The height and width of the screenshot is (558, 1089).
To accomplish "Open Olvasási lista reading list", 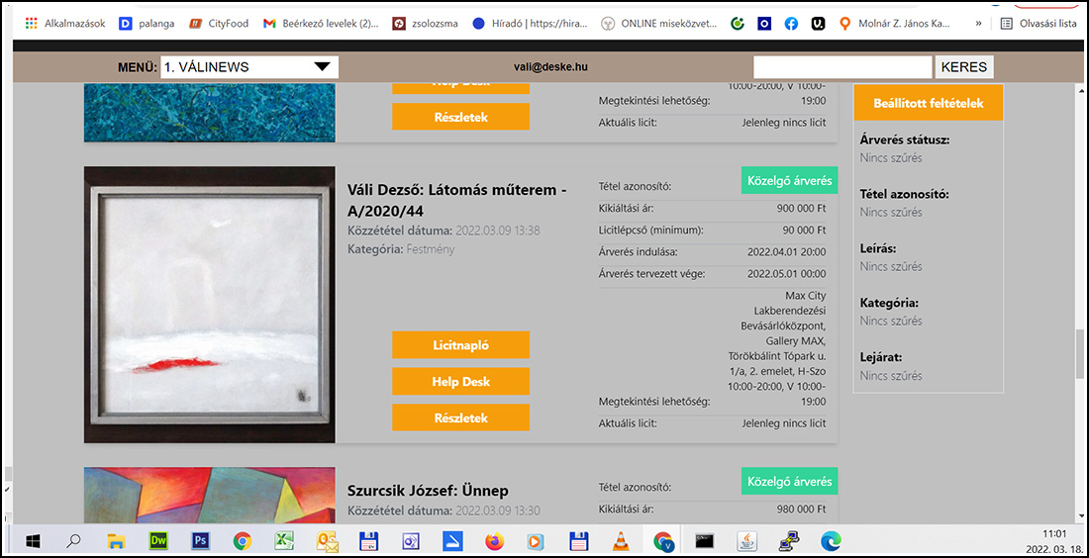I will 1039,23.
